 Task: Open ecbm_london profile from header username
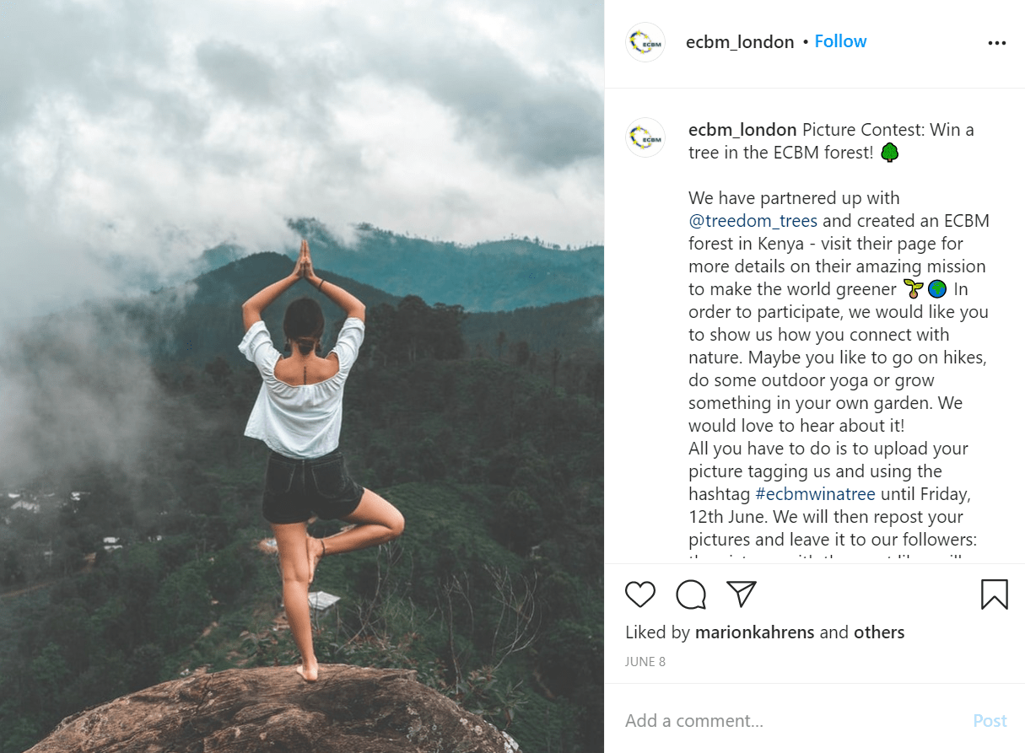pos(740,42)
